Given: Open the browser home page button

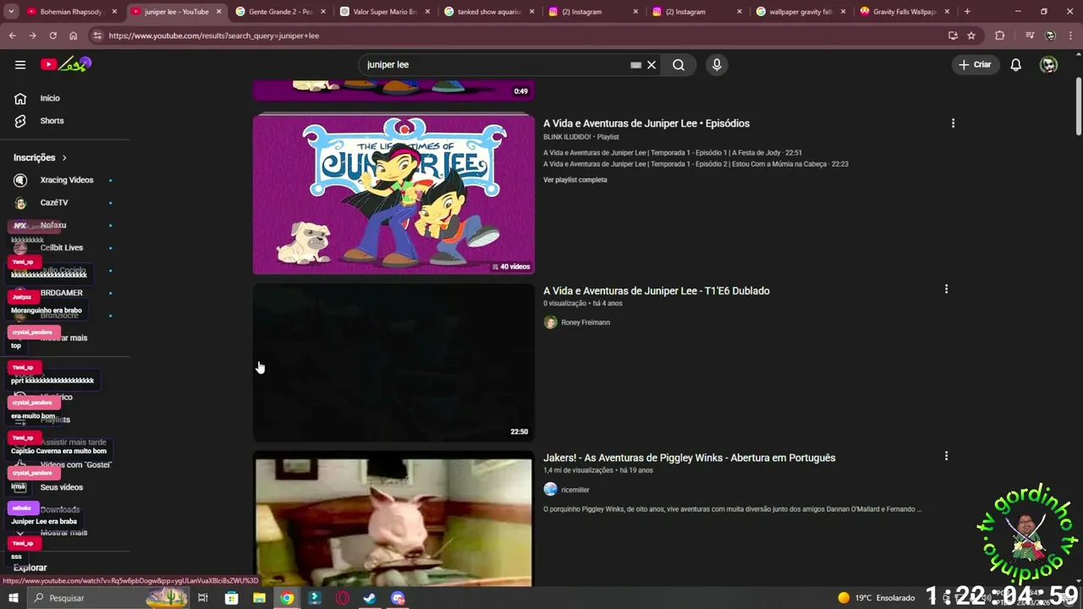Looking at the screenshot, I should coord(73,36).
